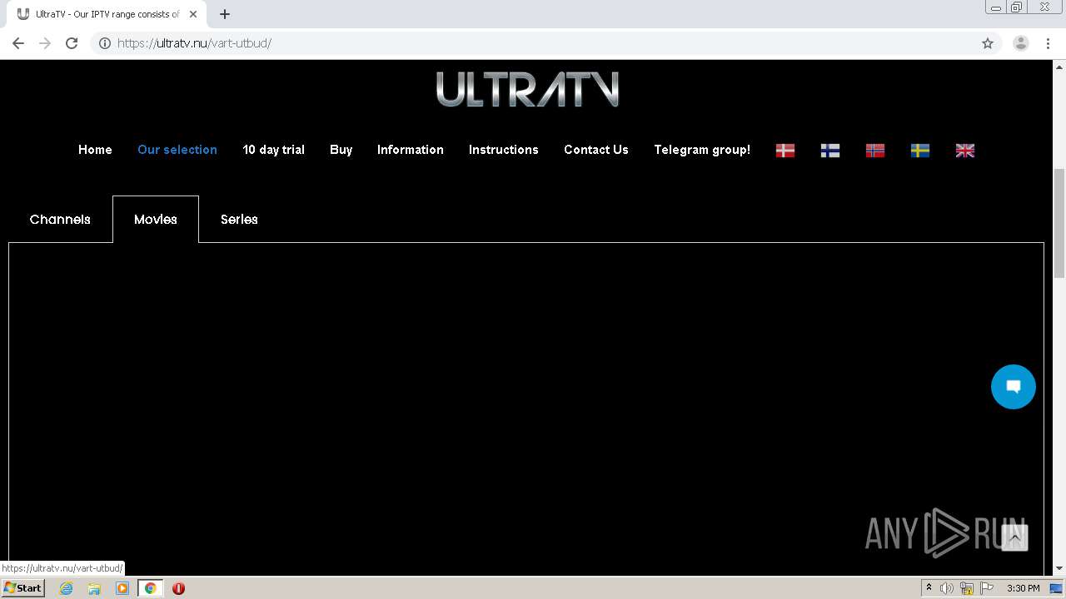Open the Instructions page
This screenshot has width=1066, height=599.
504,150
